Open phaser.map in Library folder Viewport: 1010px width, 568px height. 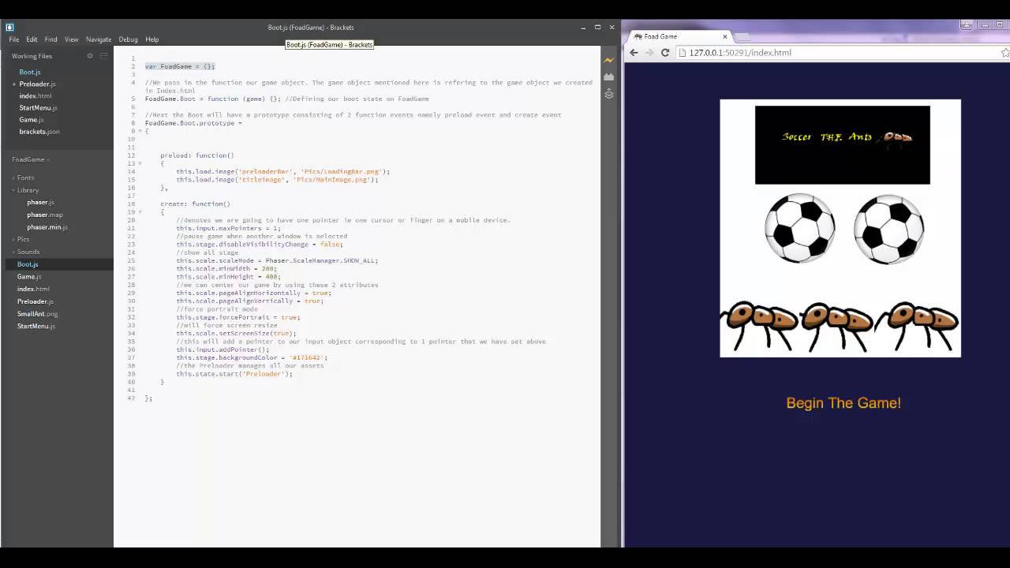coord(45,215)
